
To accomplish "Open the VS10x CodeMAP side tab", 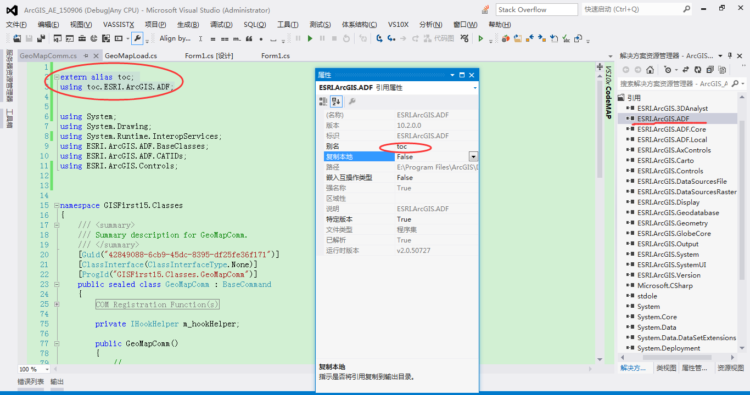I will pos(608,93).
